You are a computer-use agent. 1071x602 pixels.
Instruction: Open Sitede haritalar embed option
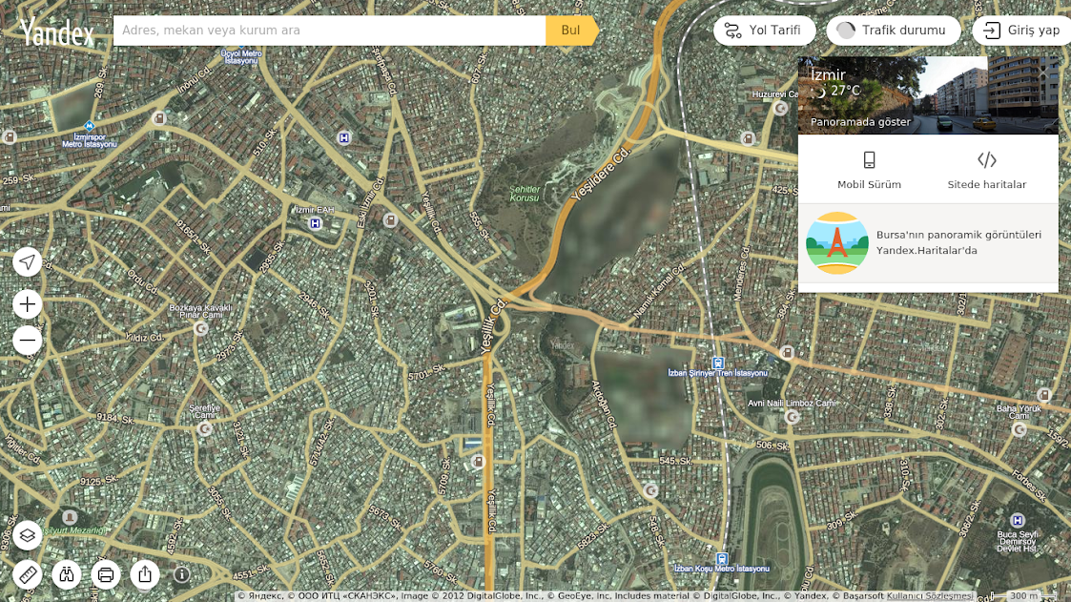pos(986,170)
